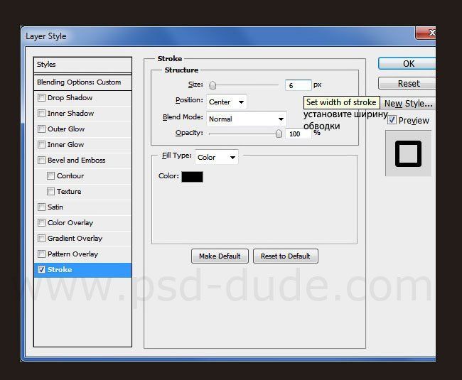
Task: Click the Opacity slider handle
Action: (279, 134)
